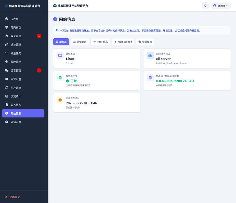
Task: Expand the admin dropdown chevron
Action: pyautogui.click(x=227, y=6)
